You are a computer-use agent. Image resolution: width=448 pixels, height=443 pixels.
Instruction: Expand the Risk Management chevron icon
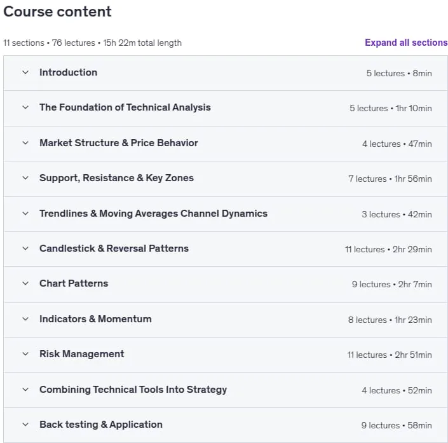[25, 354]
